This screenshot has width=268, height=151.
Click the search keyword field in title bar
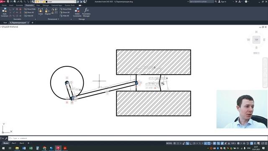pyautogui.click(x=201, y=2)
